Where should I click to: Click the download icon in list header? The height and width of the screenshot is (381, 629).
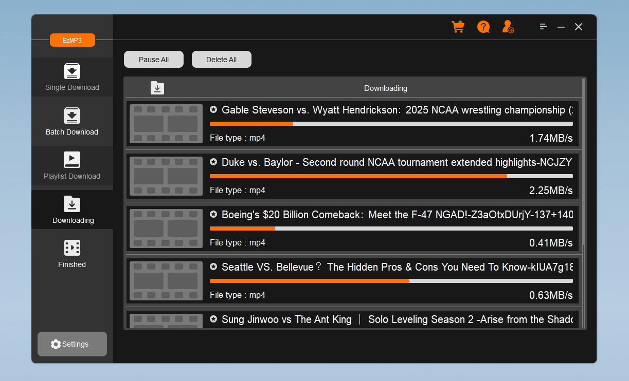point(157,88)
